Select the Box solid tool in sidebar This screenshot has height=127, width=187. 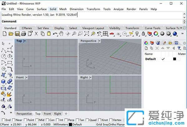point(3,81)
